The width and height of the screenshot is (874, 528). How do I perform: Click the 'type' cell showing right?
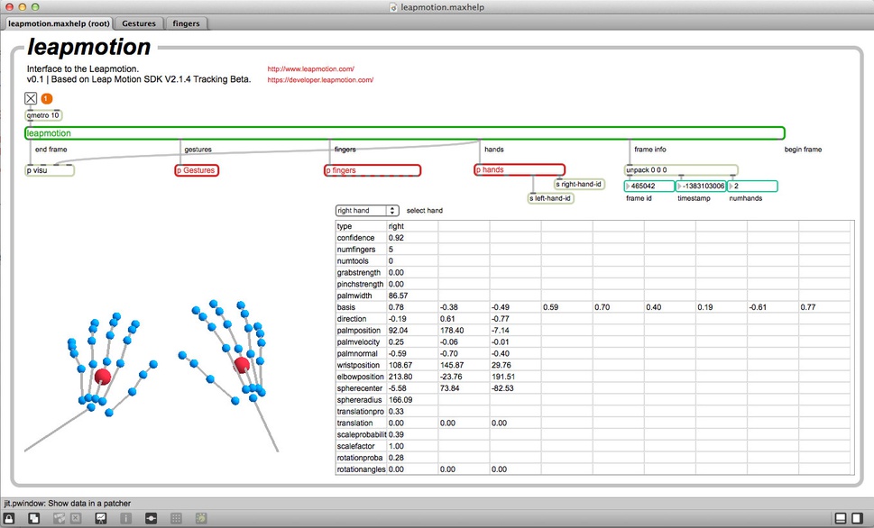[x=396, y=226]
